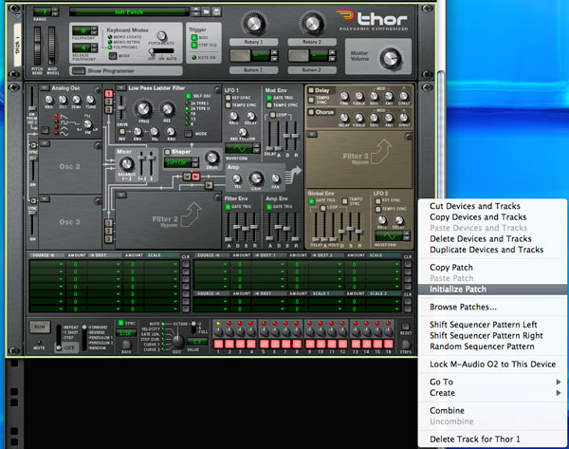Image resolution: width=569 pixels, height=449 pixels.
Task: Click the LFO 1 Rate knob
Action: click(x=233, y=116)
